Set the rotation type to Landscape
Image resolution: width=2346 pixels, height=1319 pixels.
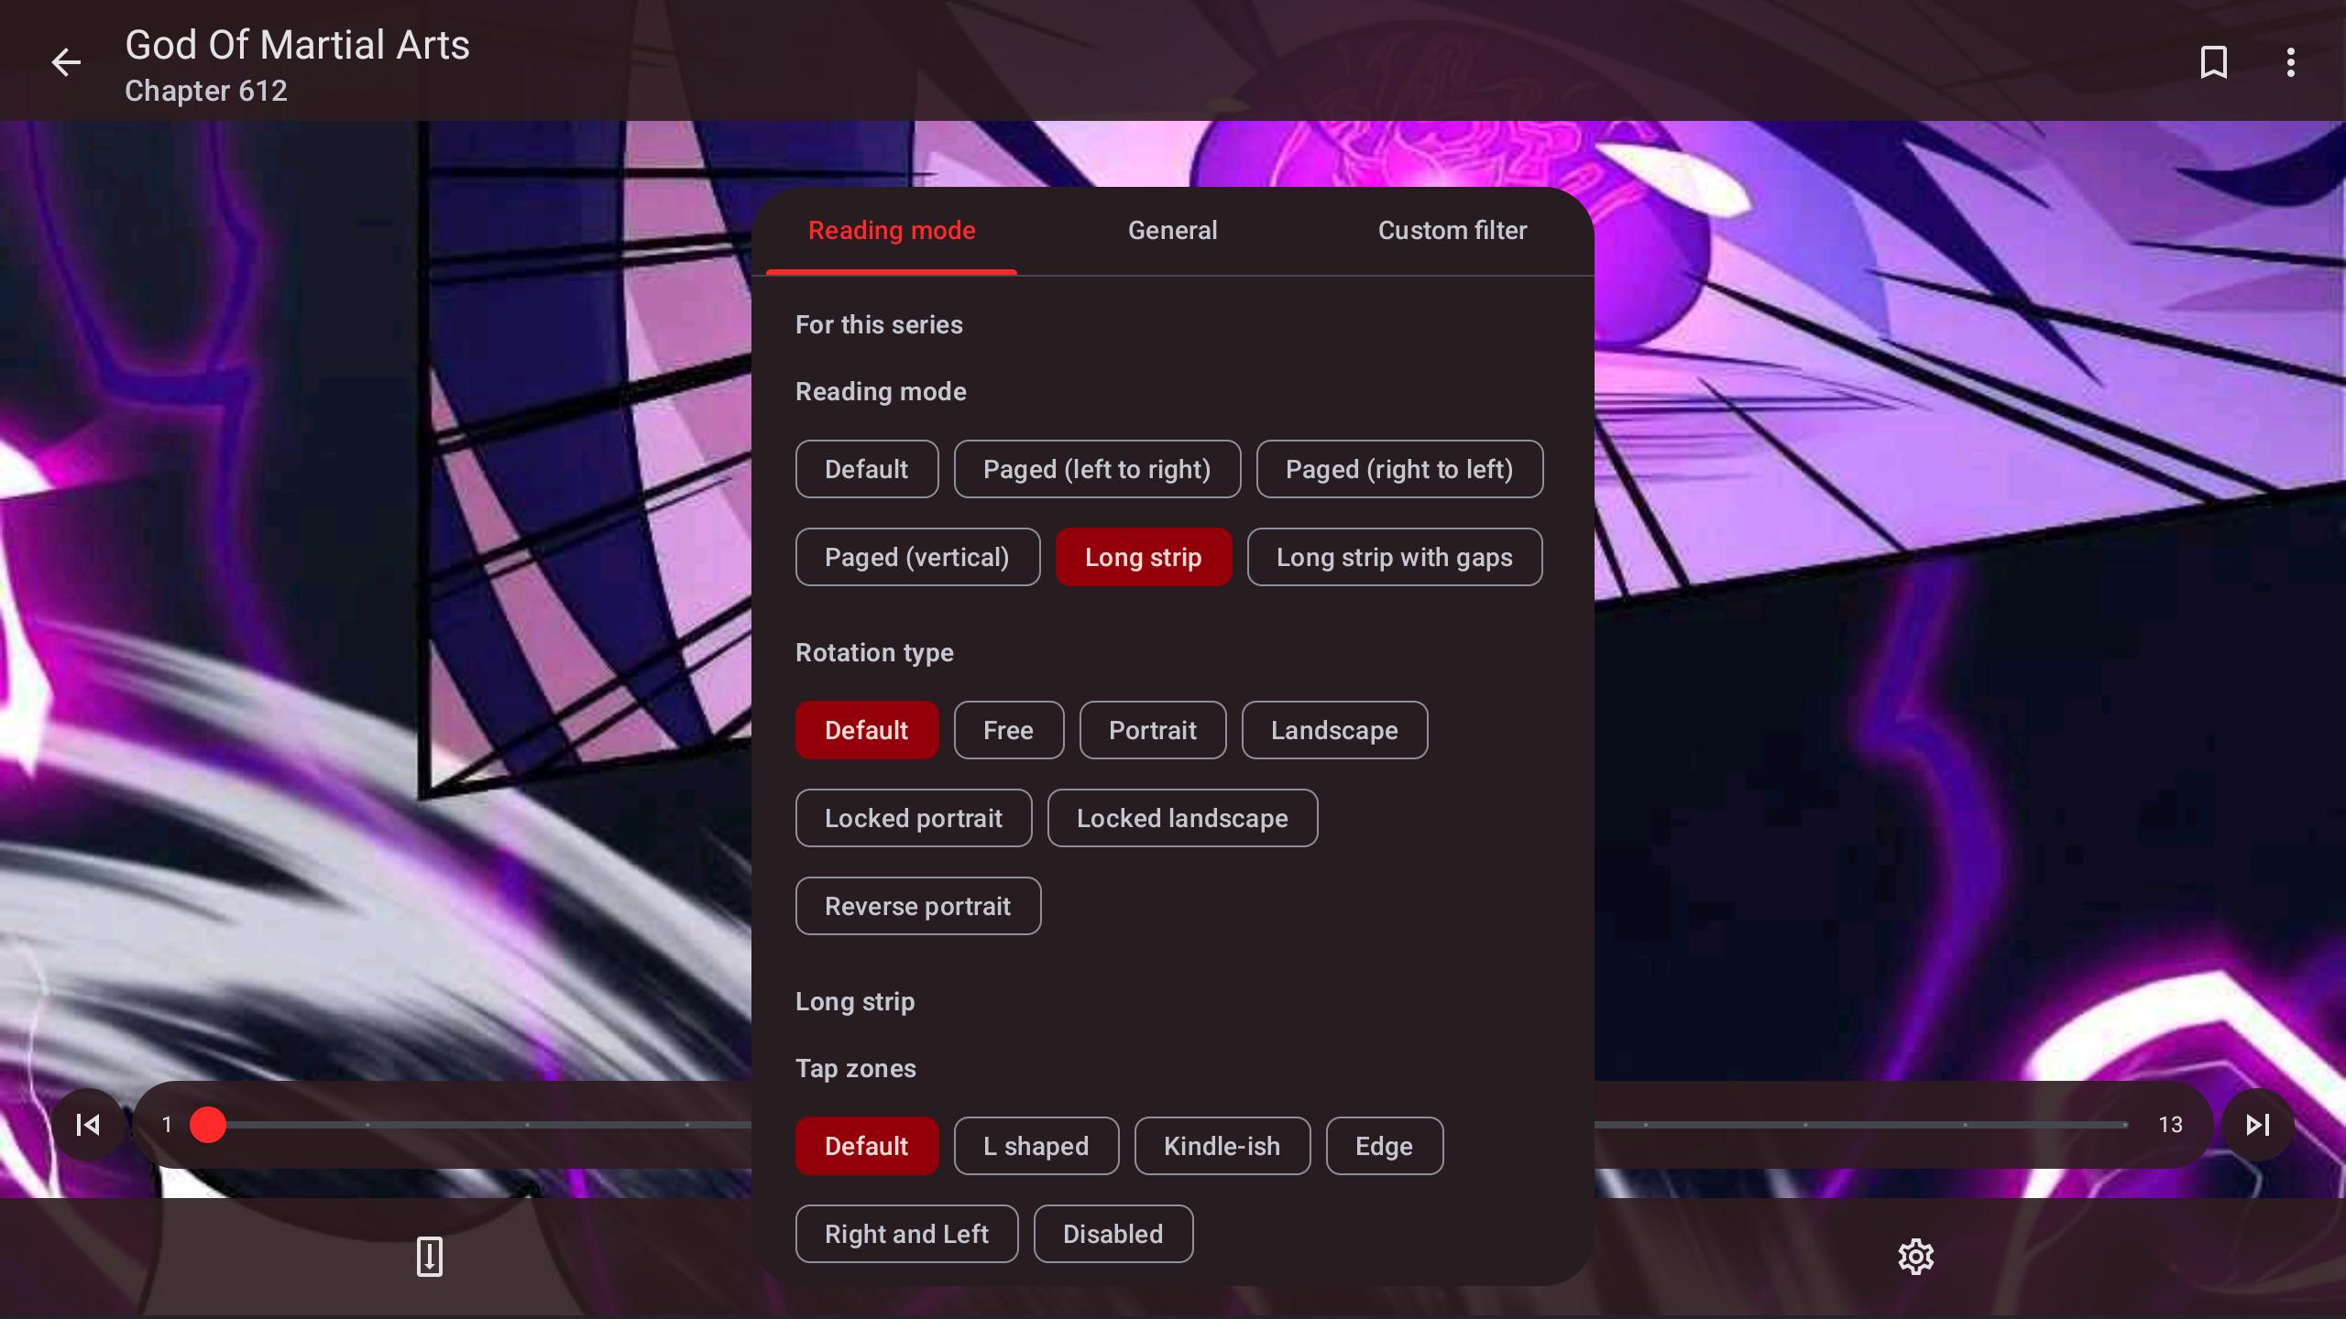click(1334, 730)
